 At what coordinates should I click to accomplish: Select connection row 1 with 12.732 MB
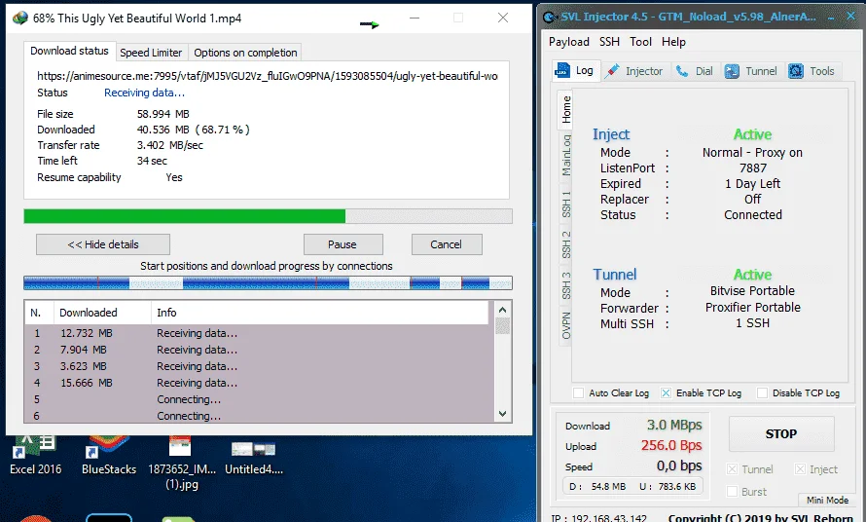260,333
